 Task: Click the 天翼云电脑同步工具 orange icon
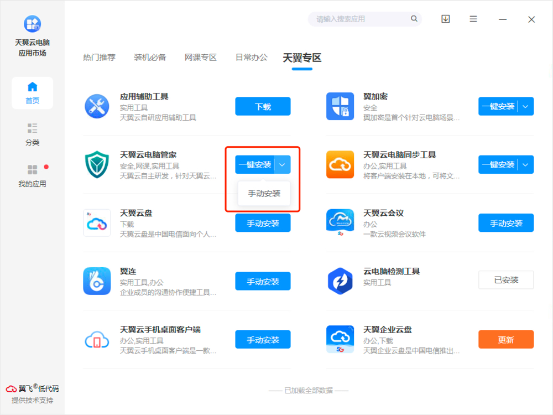point(340,164)
